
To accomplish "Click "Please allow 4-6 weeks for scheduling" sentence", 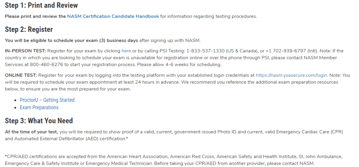I will click(179, 65).
